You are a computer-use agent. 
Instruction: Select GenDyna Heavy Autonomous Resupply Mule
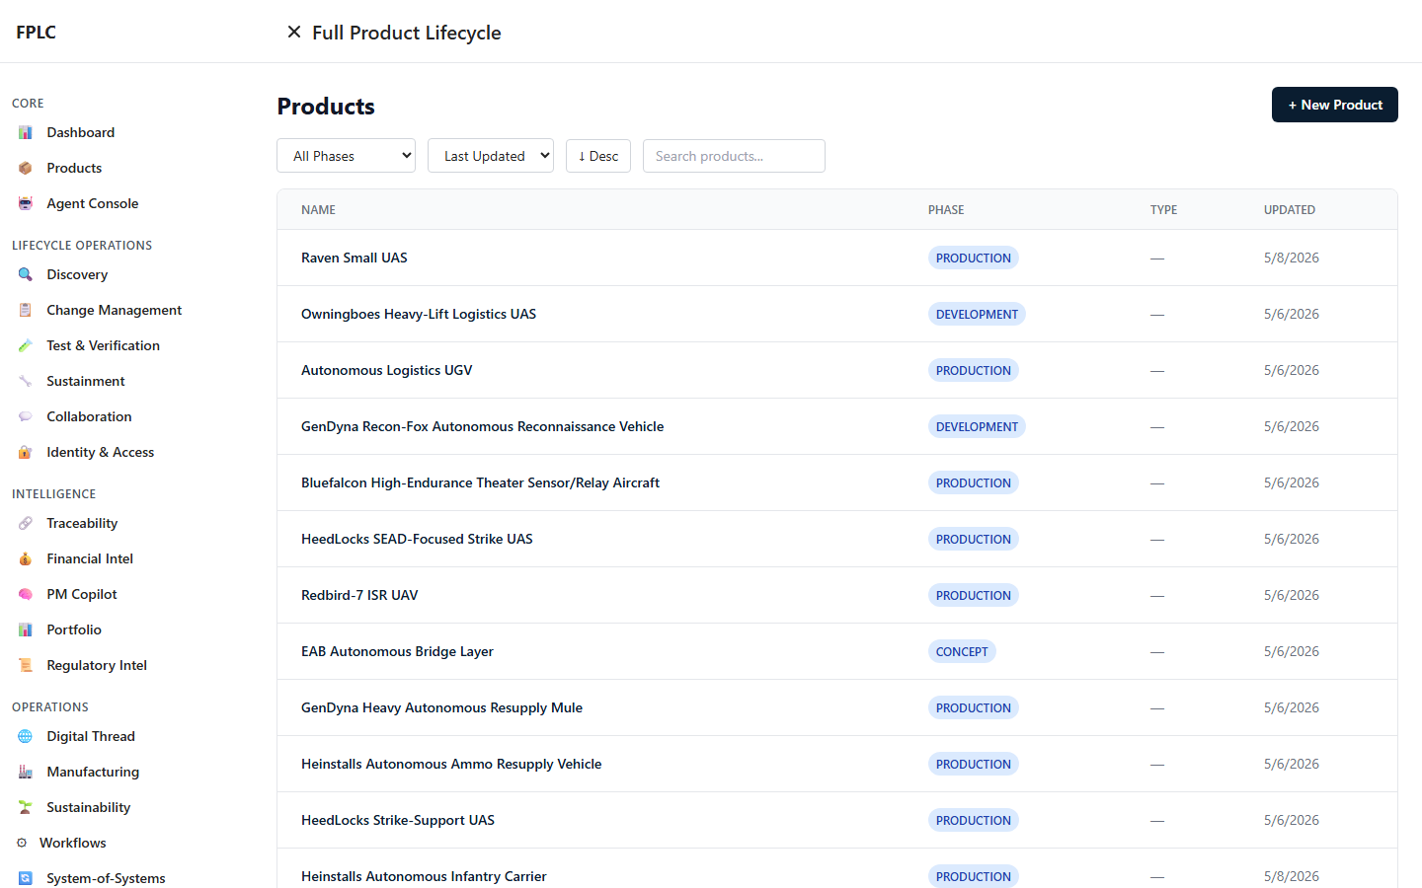(x=441, y=707)
